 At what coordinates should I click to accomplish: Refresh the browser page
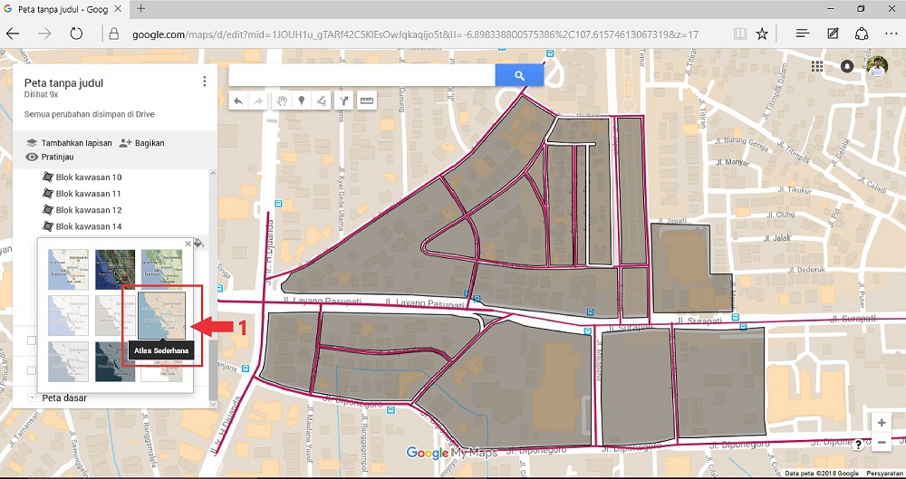76,34
